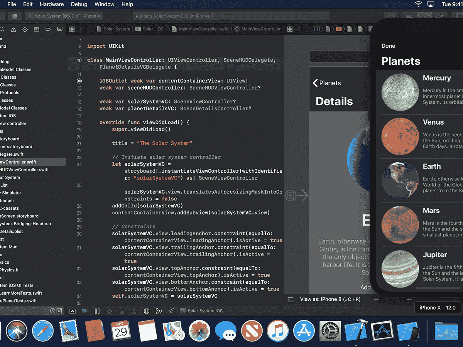Image resolution: width=463 pixels, height=347 pixels.
Task: Click the source control filter icon in navigator
Action: (x=59, y=311)
